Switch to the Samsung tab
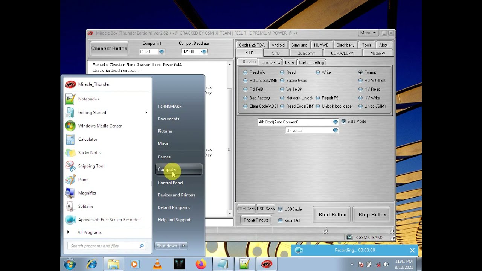482x271 pixels. point(299,45)
